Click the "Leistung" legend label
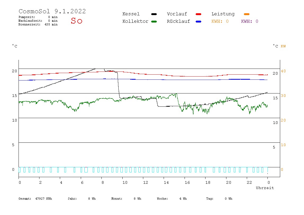The image size is (304, 215). coord(223,14)
